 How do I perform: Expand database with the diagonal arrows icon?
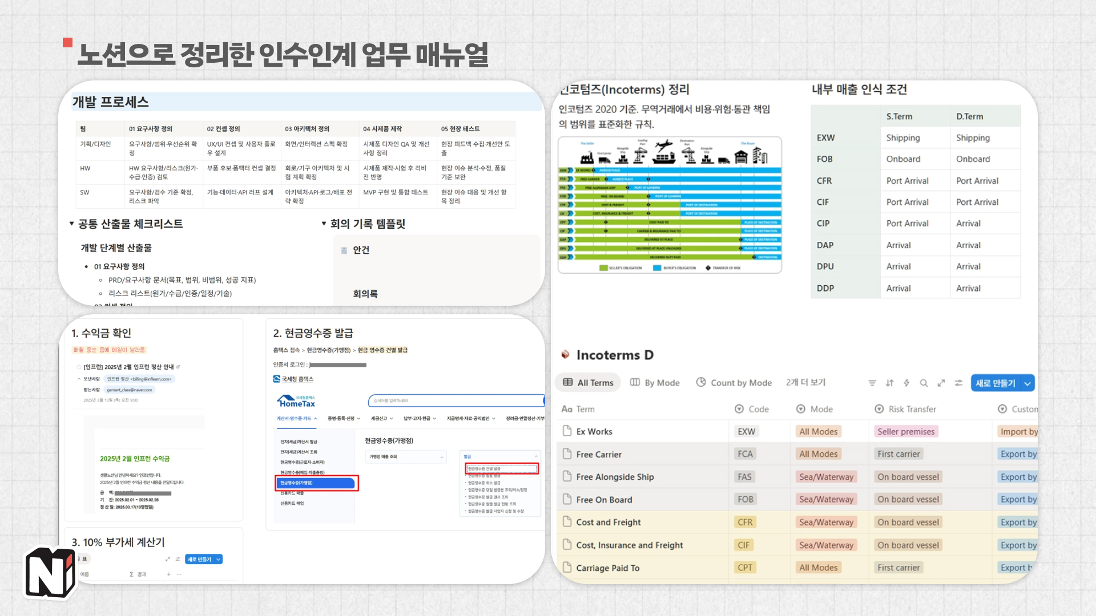pyautogui.click(x=941, y=383)
